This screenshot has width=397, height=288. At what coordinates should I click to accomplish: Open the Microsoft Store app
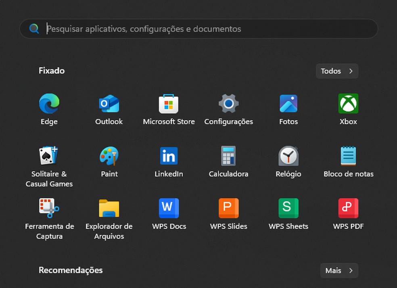coord(169,104)
